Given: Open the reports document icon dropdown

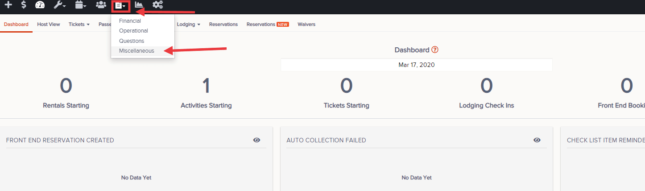Looking at the screenshot, I should [x=120, y=6].
